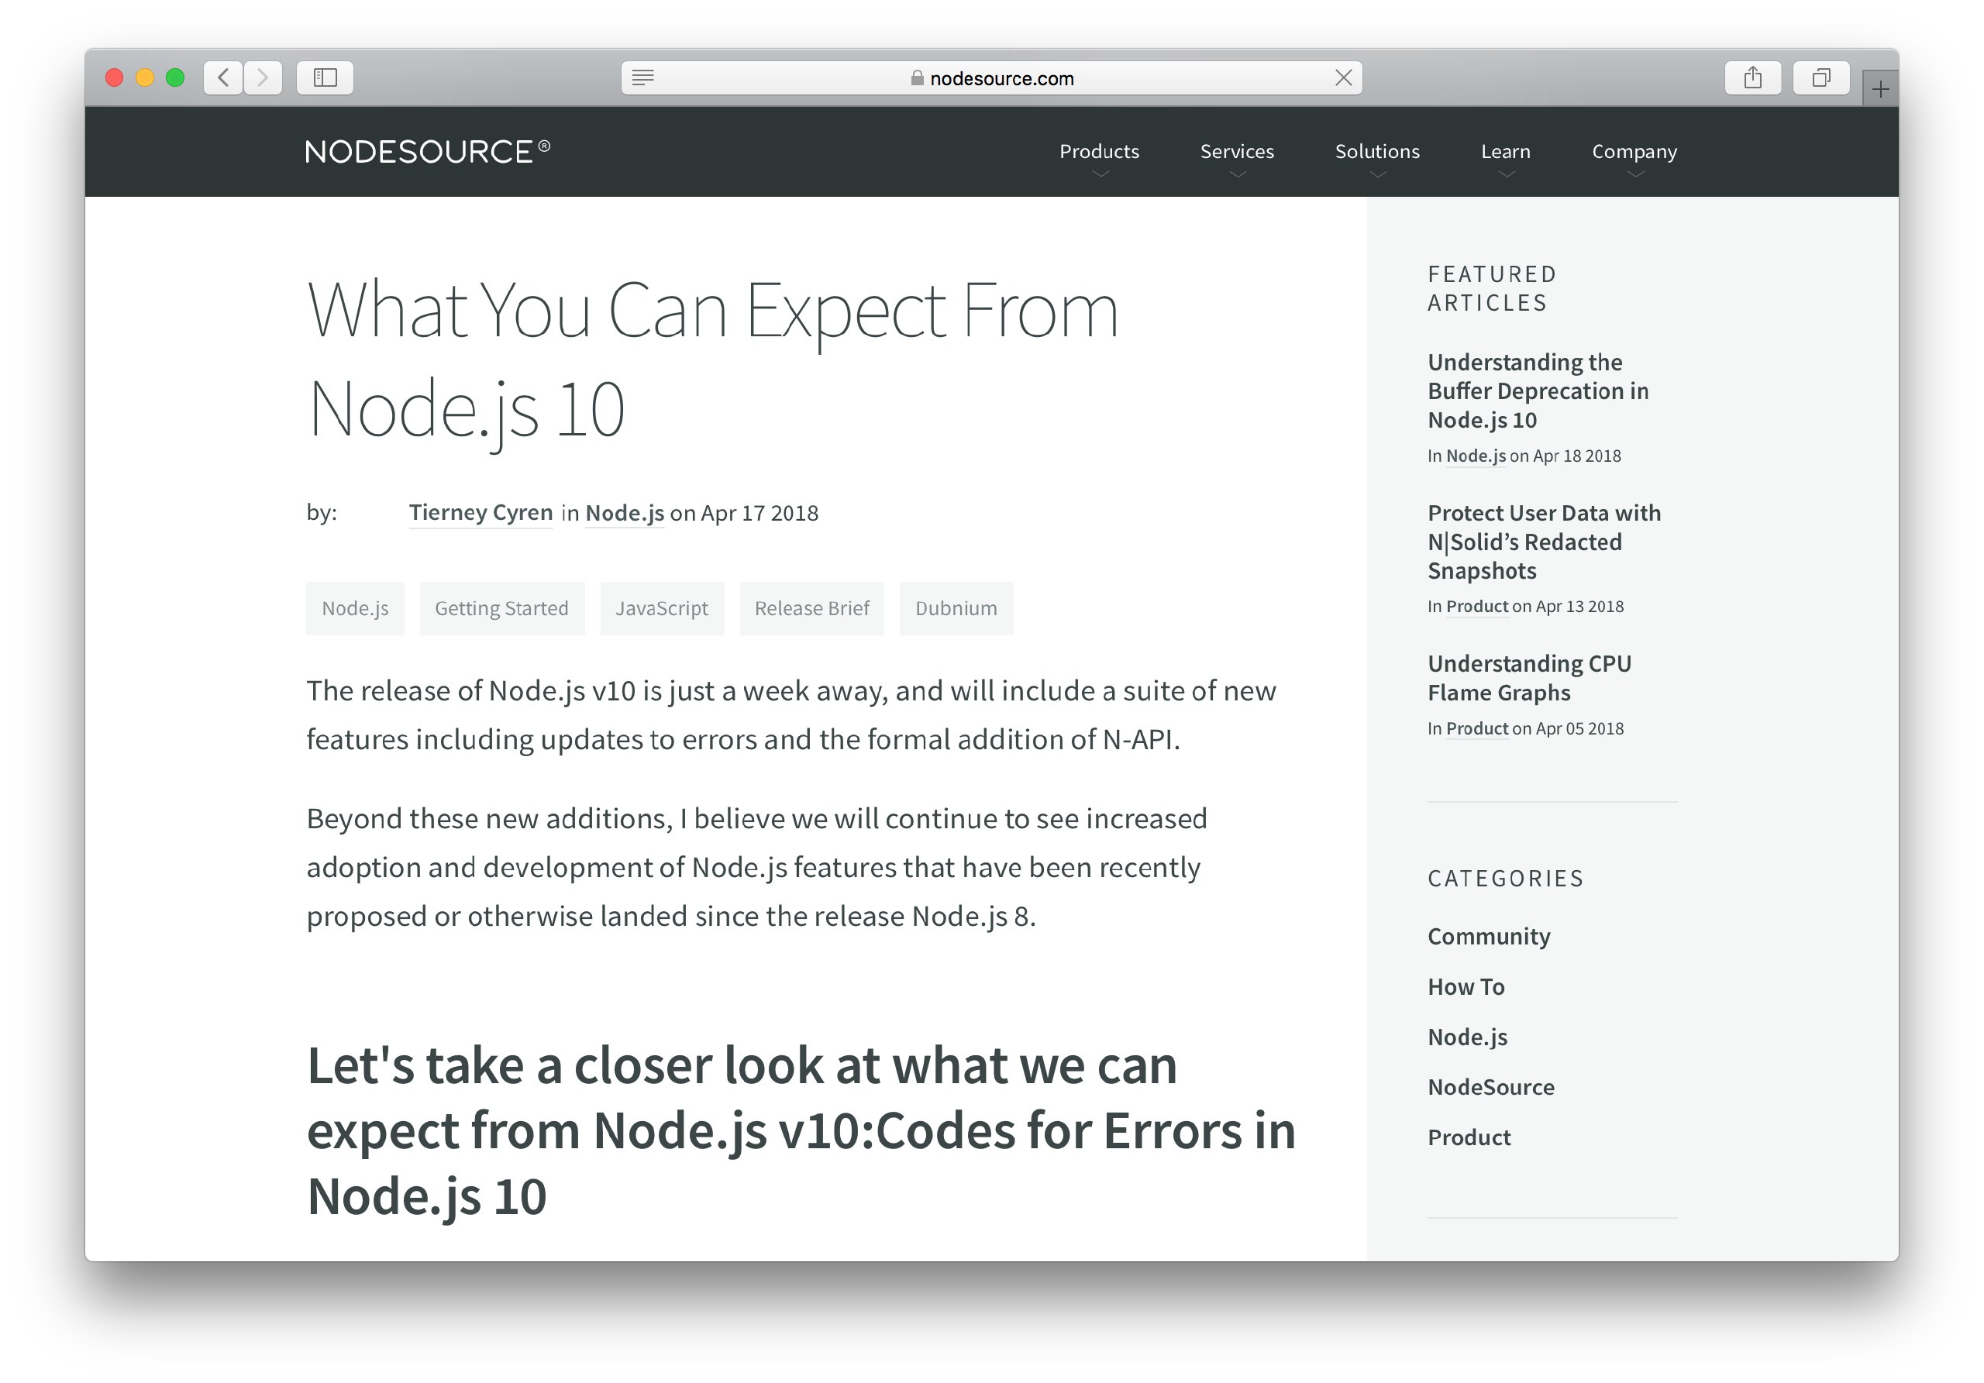Click the nodesource.com address field

click(991, 77)
